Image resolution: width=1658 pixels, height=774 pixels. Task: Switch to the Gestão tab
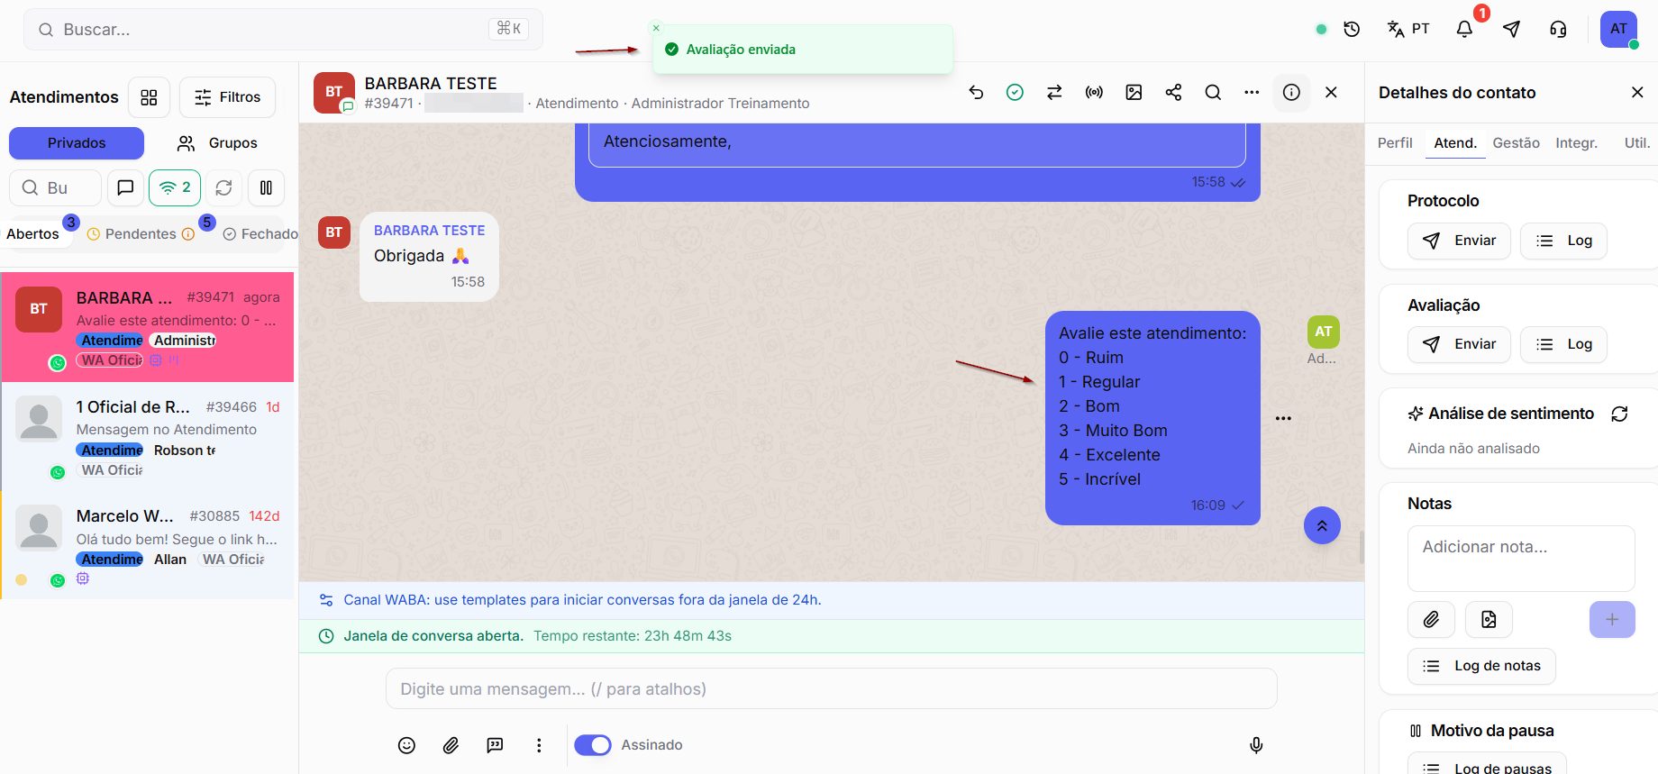(1516, 142)
